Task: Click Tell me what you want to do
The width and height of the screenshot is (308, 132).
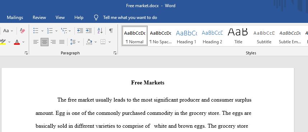Action: (130, 18)
